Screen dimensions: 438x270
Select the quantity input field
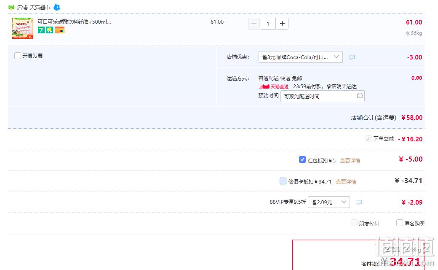point(268,24)
